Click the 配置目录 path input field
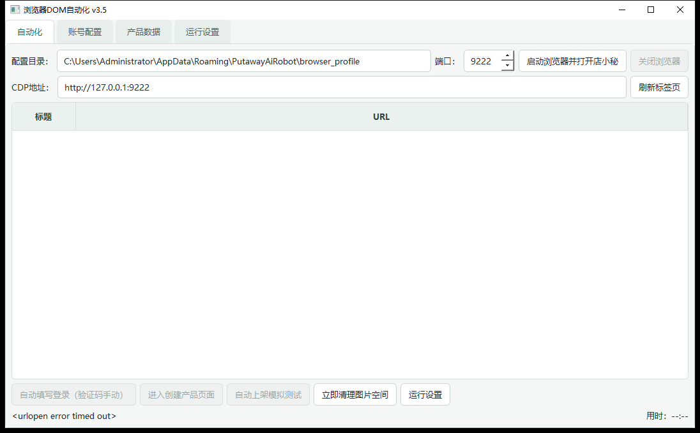This screenshot has width=700, height=433. 244,61
